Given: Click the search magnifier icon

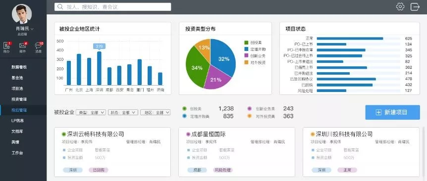Looking at the screenshot, I should [60, 7].
